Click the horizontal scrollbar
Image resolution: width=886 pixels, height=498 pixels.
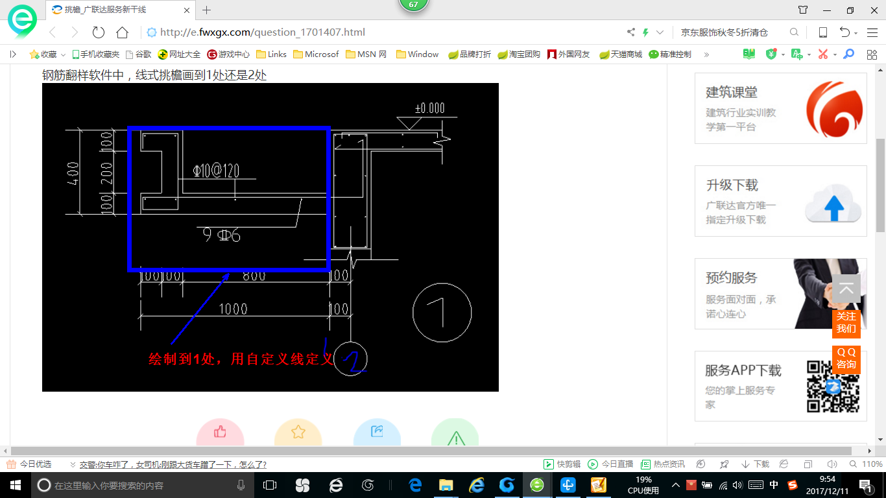pos(431,451)
